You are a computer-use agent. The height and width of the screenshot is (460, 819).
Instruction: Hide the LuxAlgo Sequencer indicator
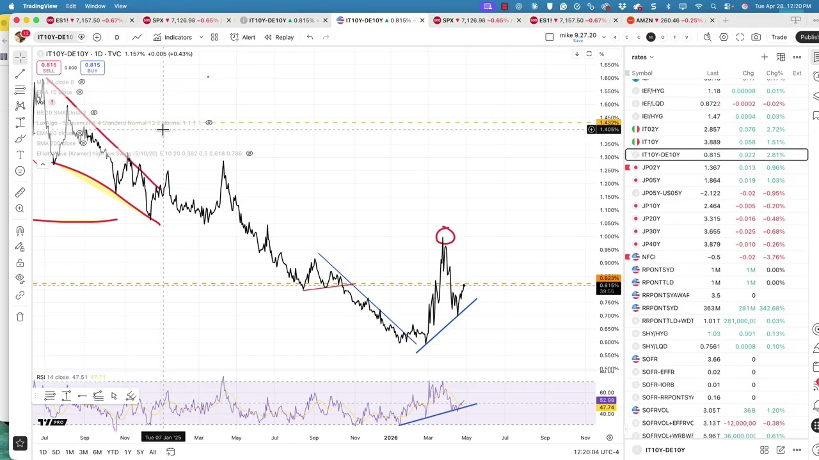209,123
